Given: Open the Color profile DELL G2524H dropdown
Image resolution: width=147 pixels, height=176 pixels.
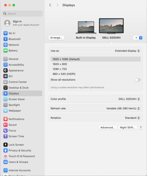Looking at the screenshot, I should coord(129,99).
